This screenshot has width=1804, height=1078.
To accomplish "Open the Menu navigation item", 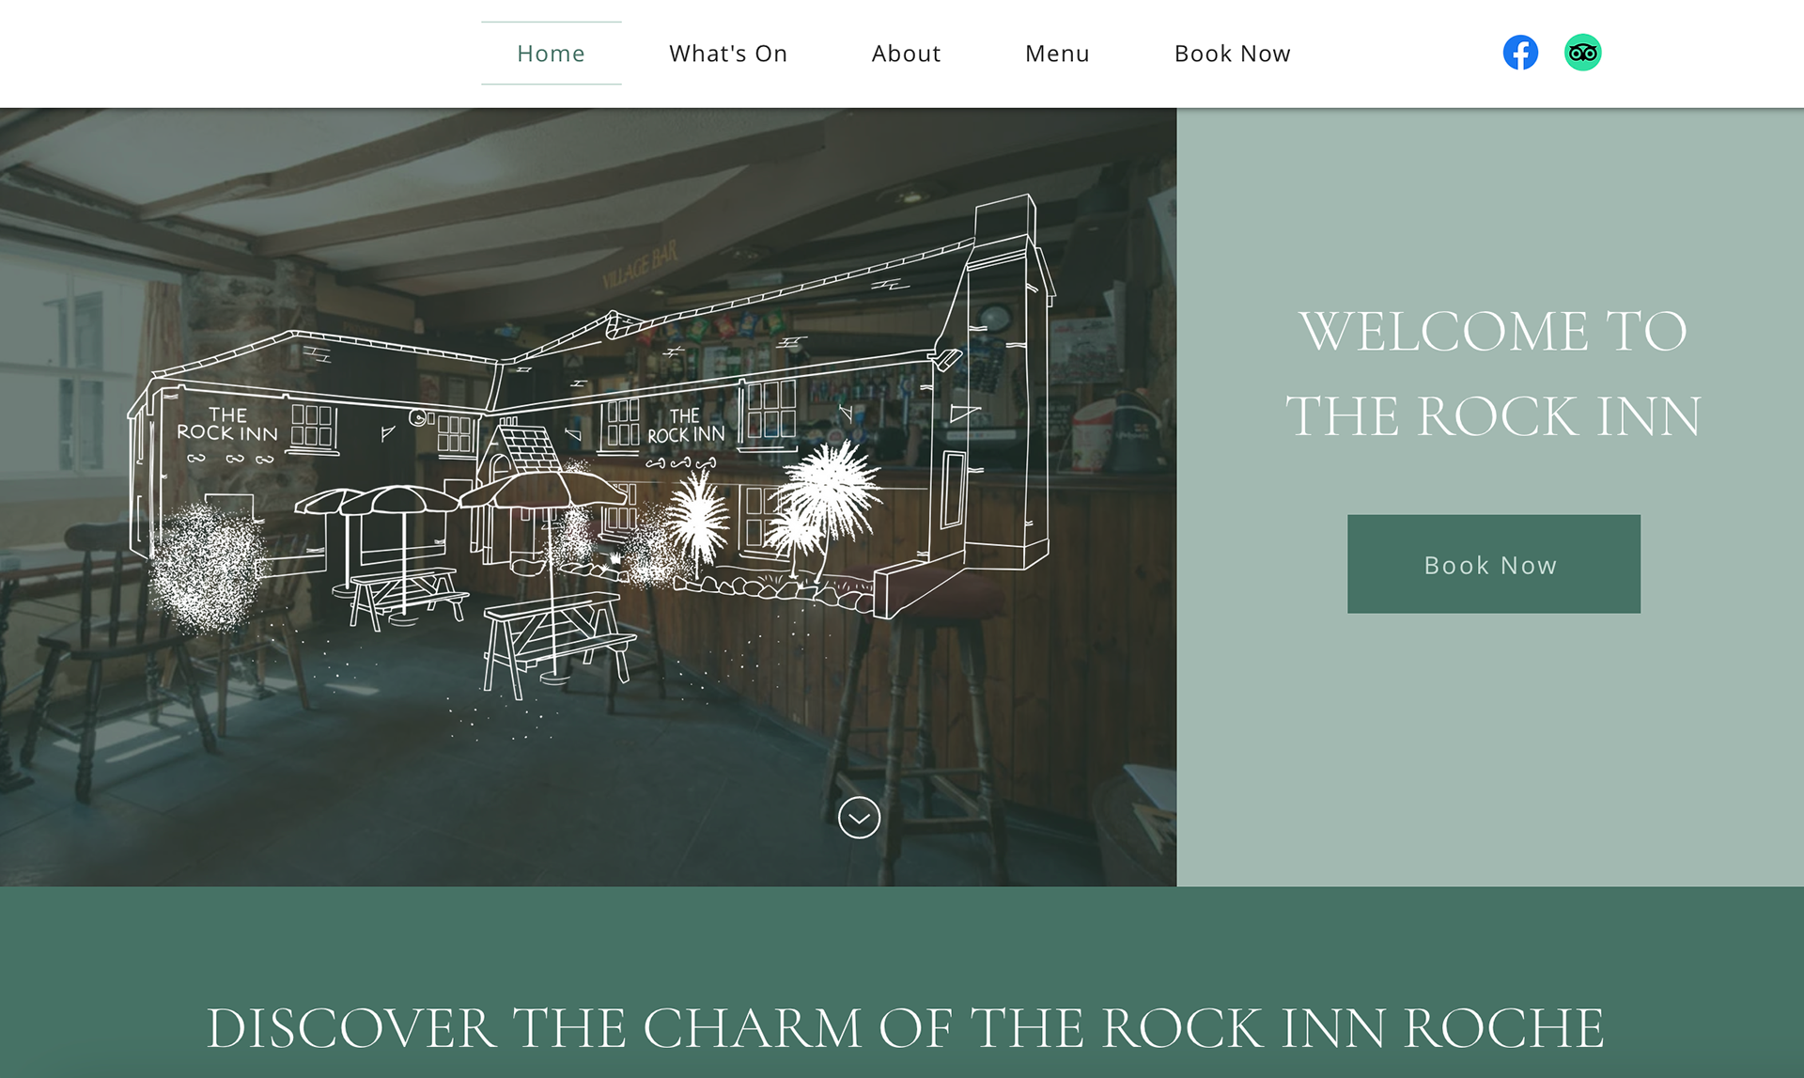I will coord(1057,54).
